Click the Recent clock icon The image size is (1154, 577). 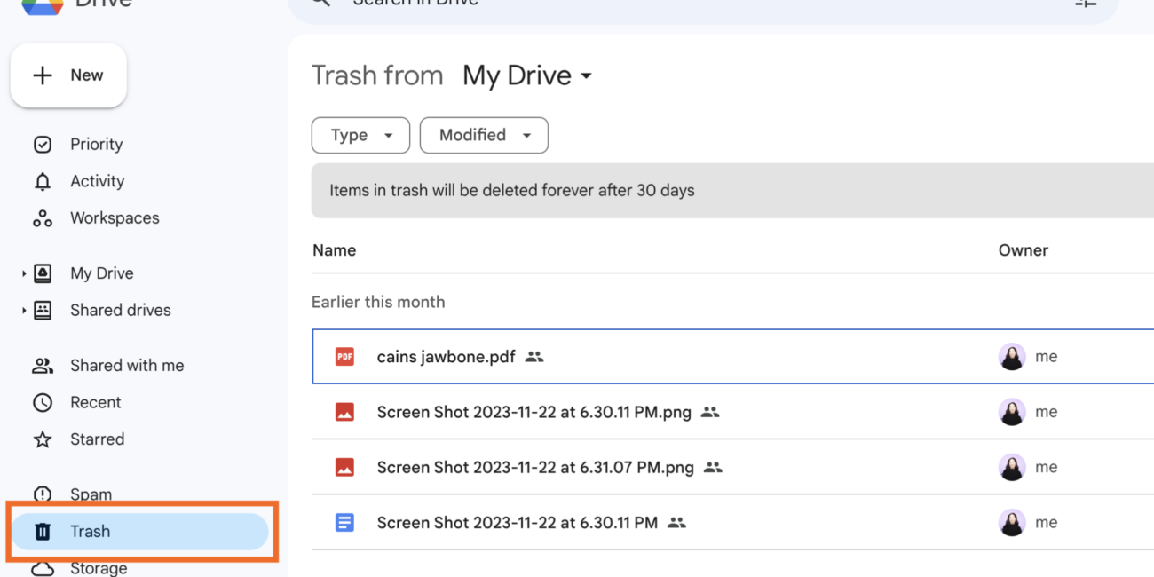tap(42, 402)
